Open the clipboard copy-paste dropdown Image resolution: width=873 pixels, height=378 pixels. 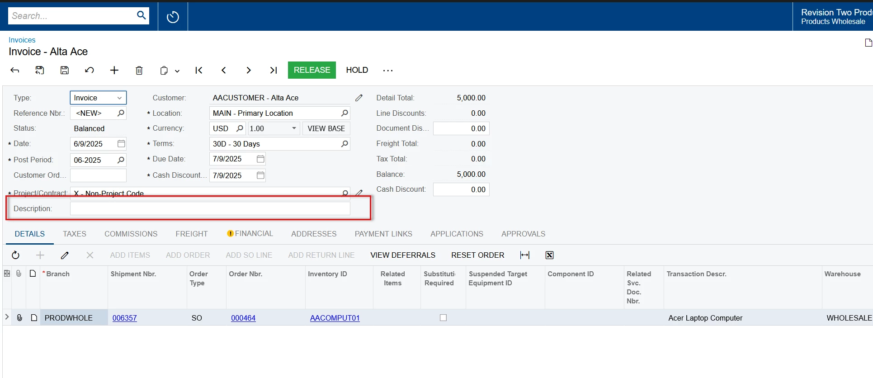[170, 71]
